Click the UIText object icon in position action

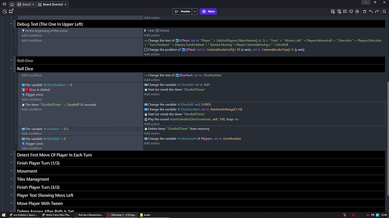tap(183, 49)
